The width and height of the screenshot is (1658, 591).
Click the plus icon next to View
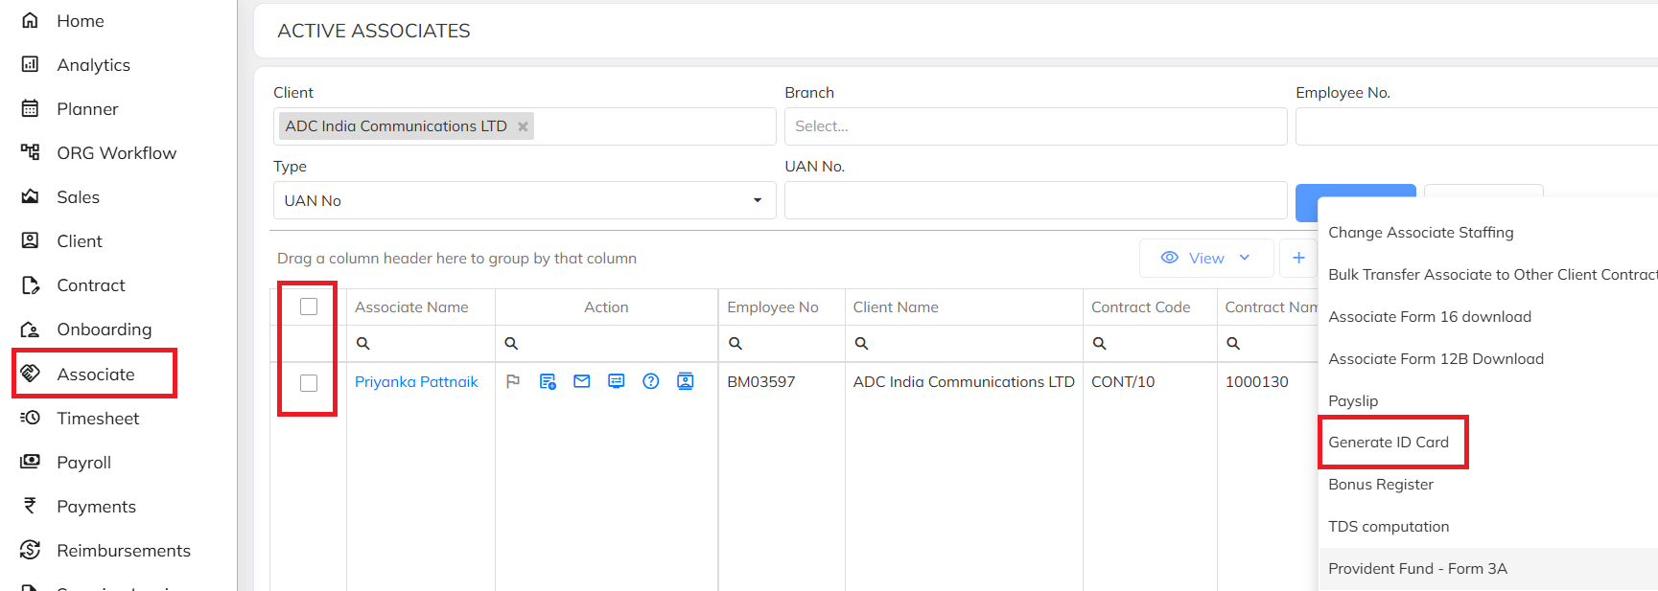coord(1298,258)
